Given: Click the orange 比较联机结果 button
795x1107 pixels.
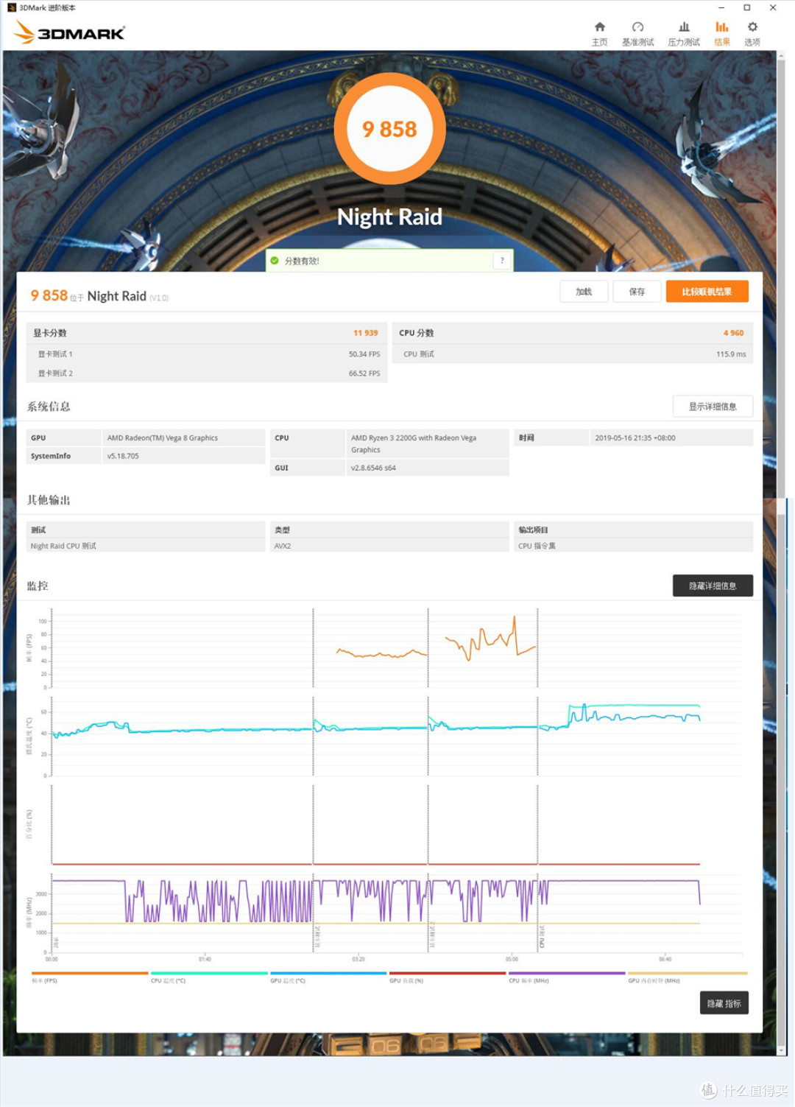Looking at the screenshot, I should (x=707, y=292).
